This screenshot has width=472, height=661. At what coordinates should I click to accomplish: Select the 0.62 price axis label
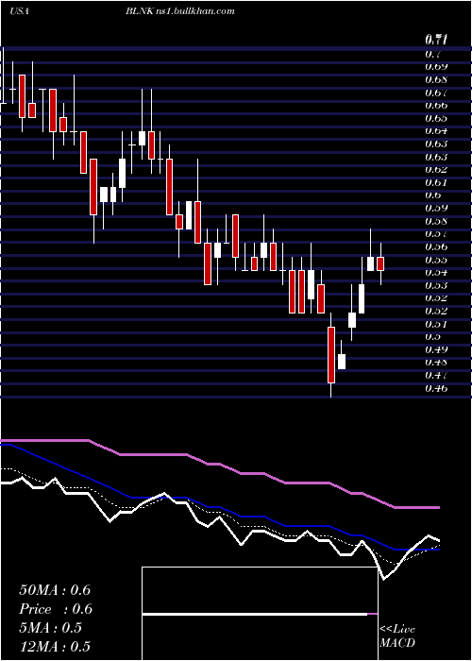(x=436, y=170)
